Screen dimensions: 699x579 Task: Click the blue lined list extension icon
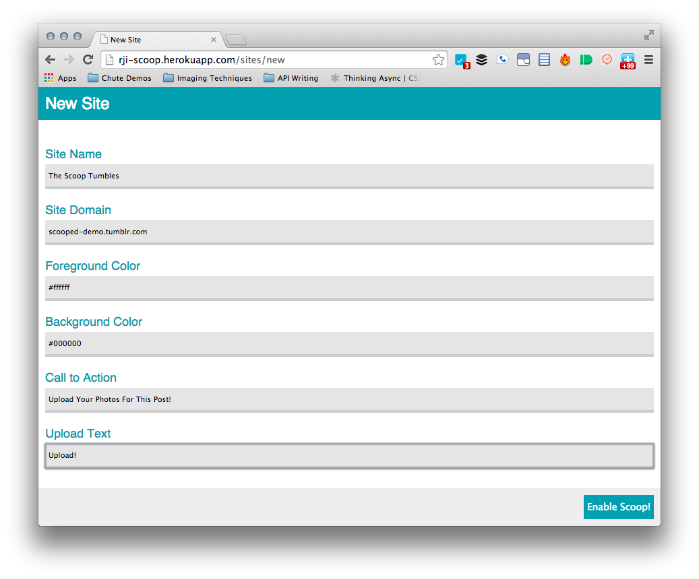[544, 60]
